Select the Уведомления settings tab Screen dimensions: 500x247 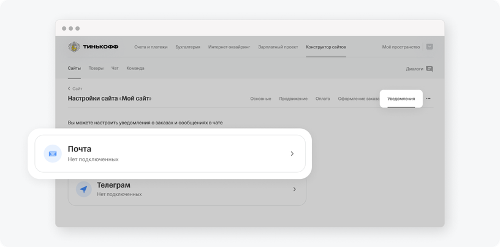401,99
